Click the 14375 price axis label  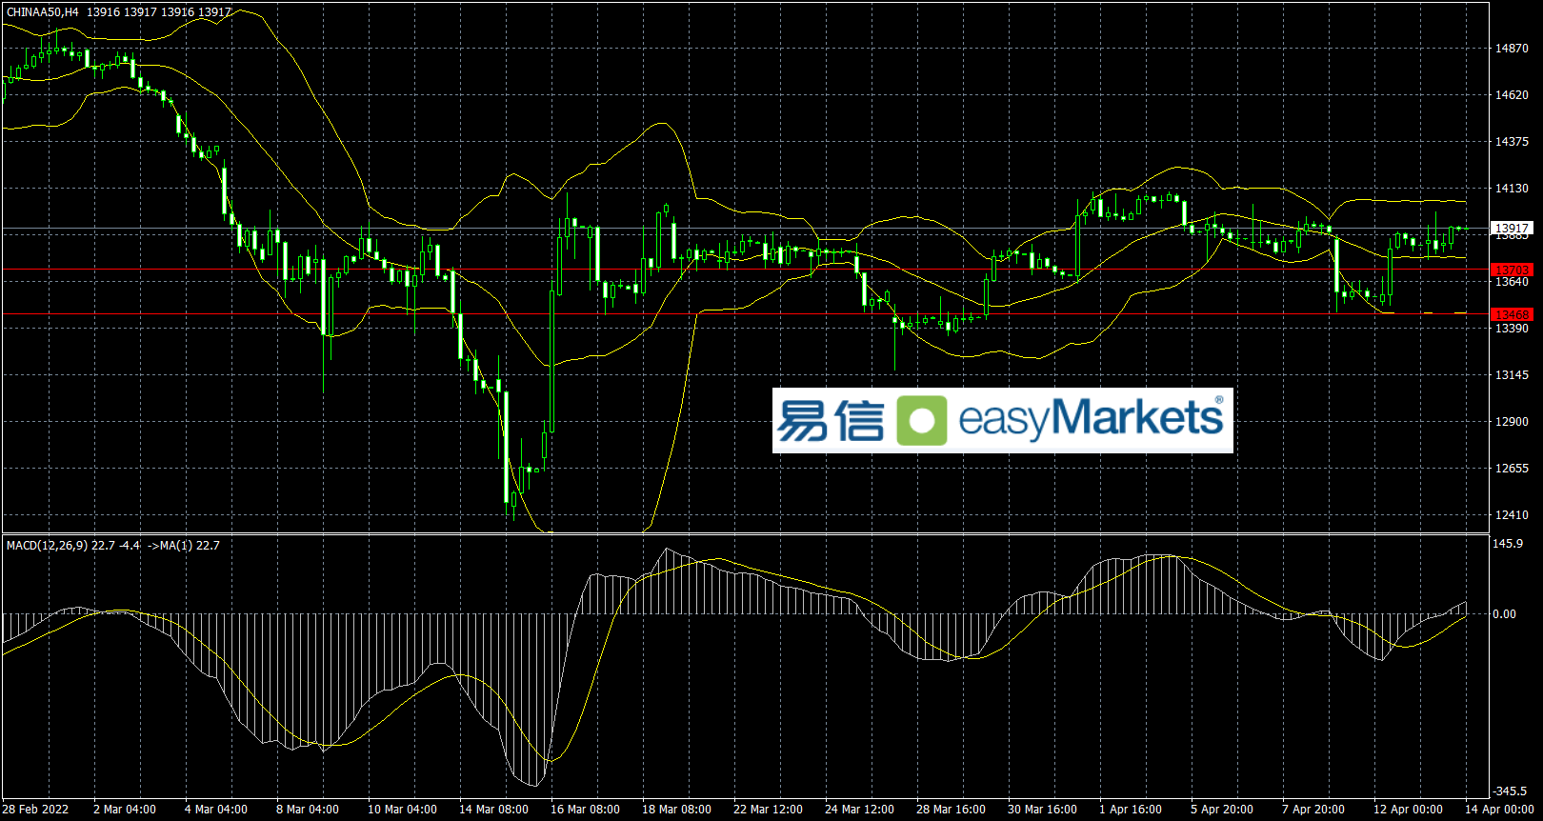click(1512, 142)
